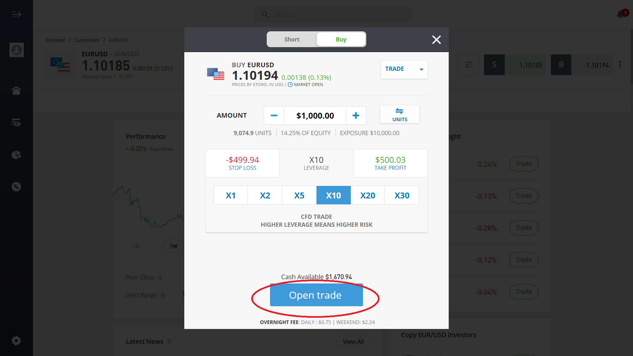633x356 pixels.
Task: Click the currency units toggle icon
Action: click(399, 115)
